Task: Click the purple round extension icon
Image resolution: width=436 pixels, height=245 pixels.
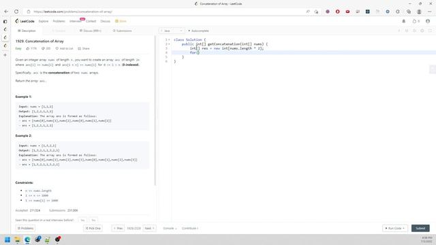Action: point(328,12)
